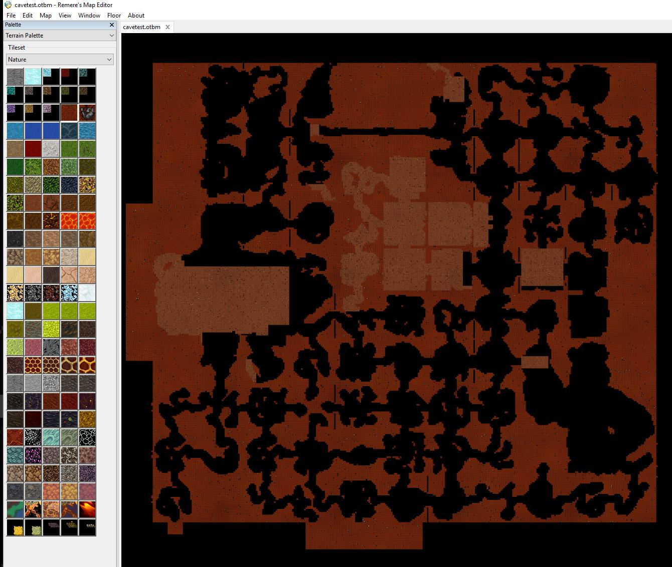Select the aqua swirl tile
This screenshot has height=567, width=672.
pyautogui.click(x=51, y=437)
